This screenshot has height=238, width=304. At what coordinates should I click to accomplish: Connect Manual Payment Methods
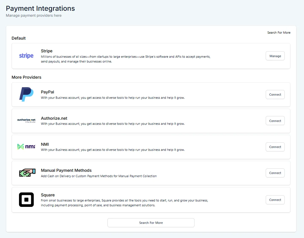click(275, 173)
